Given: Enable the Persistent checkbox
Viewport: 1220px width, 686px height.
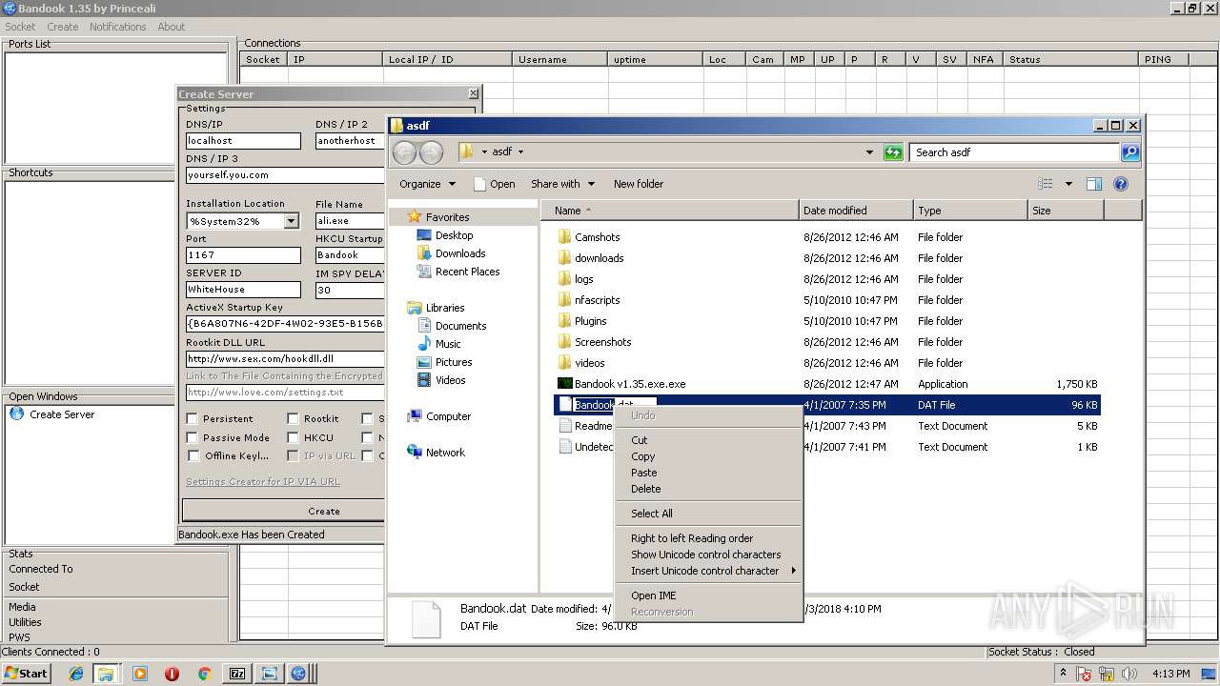Looking at the screenshot, I should (x=193, y=418).
